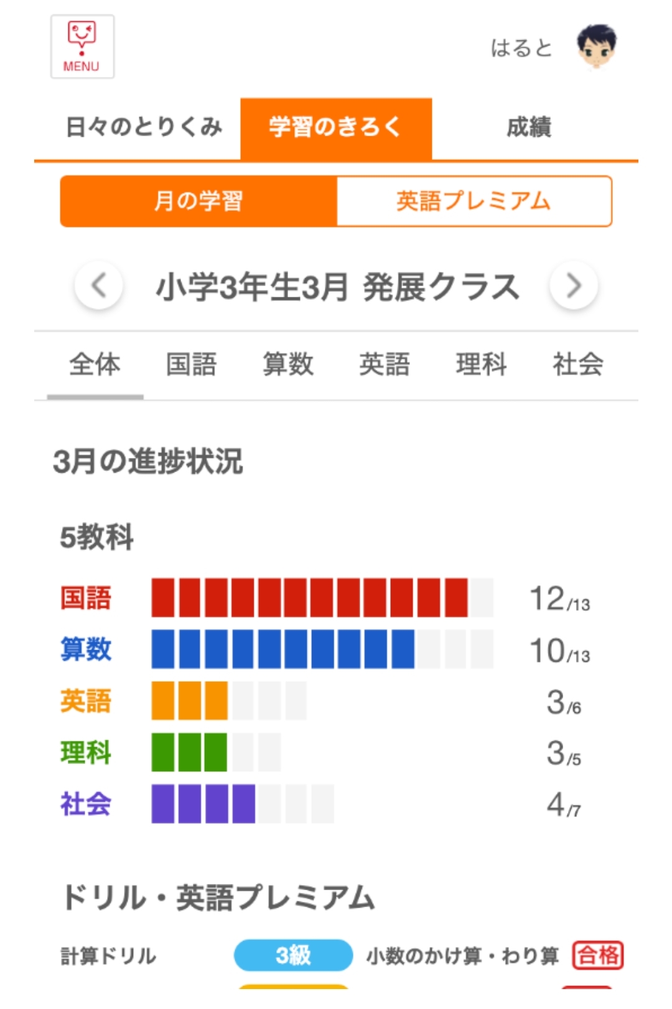672x1009 pixels.
Task: Click the 合格 badge for 計算ドリル
Action: point(598,955)
